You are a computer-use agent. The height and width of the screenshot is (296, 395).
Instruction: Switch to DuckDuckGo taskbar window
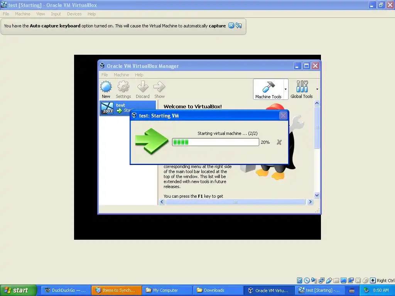66,290
